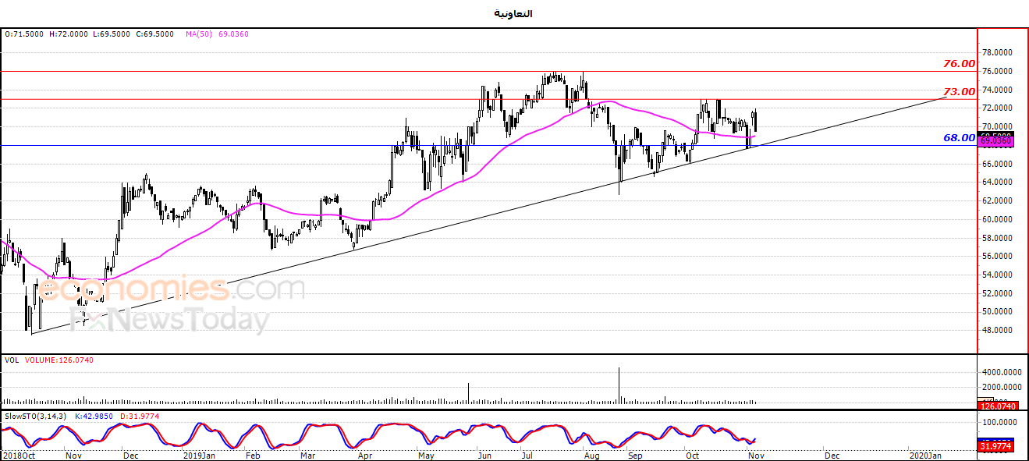The image size is (1029, 461).
Task: Click the close price C:69.5000 readout
Action: coord(154,34)
